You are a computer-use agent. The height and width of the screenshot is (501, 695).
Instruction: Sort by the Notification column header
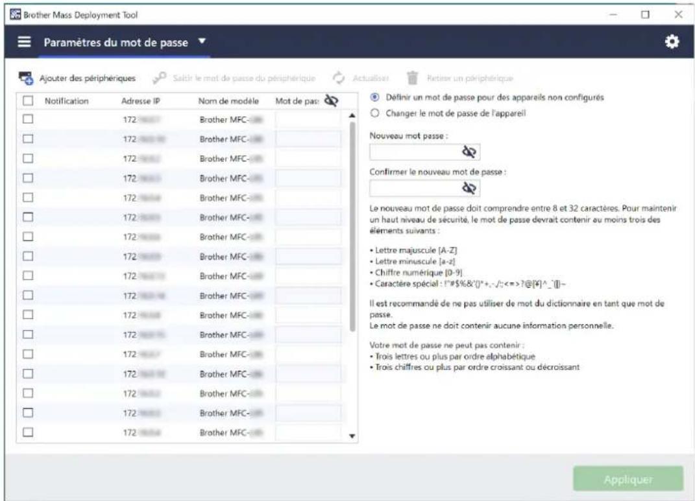tap(66, 101)
